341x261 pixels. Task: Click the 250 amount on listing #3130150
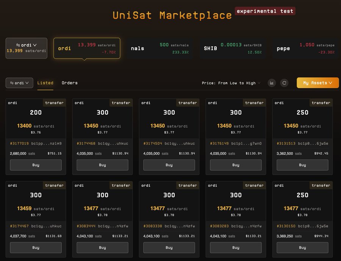click(x=302, y=195)
